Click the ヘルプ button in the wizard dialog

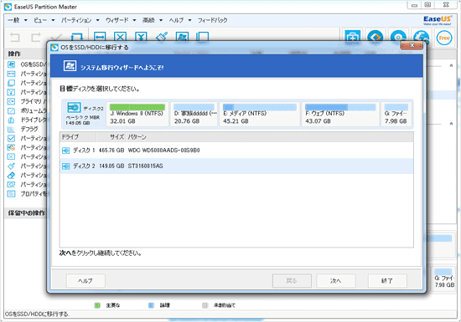point(85,281)
